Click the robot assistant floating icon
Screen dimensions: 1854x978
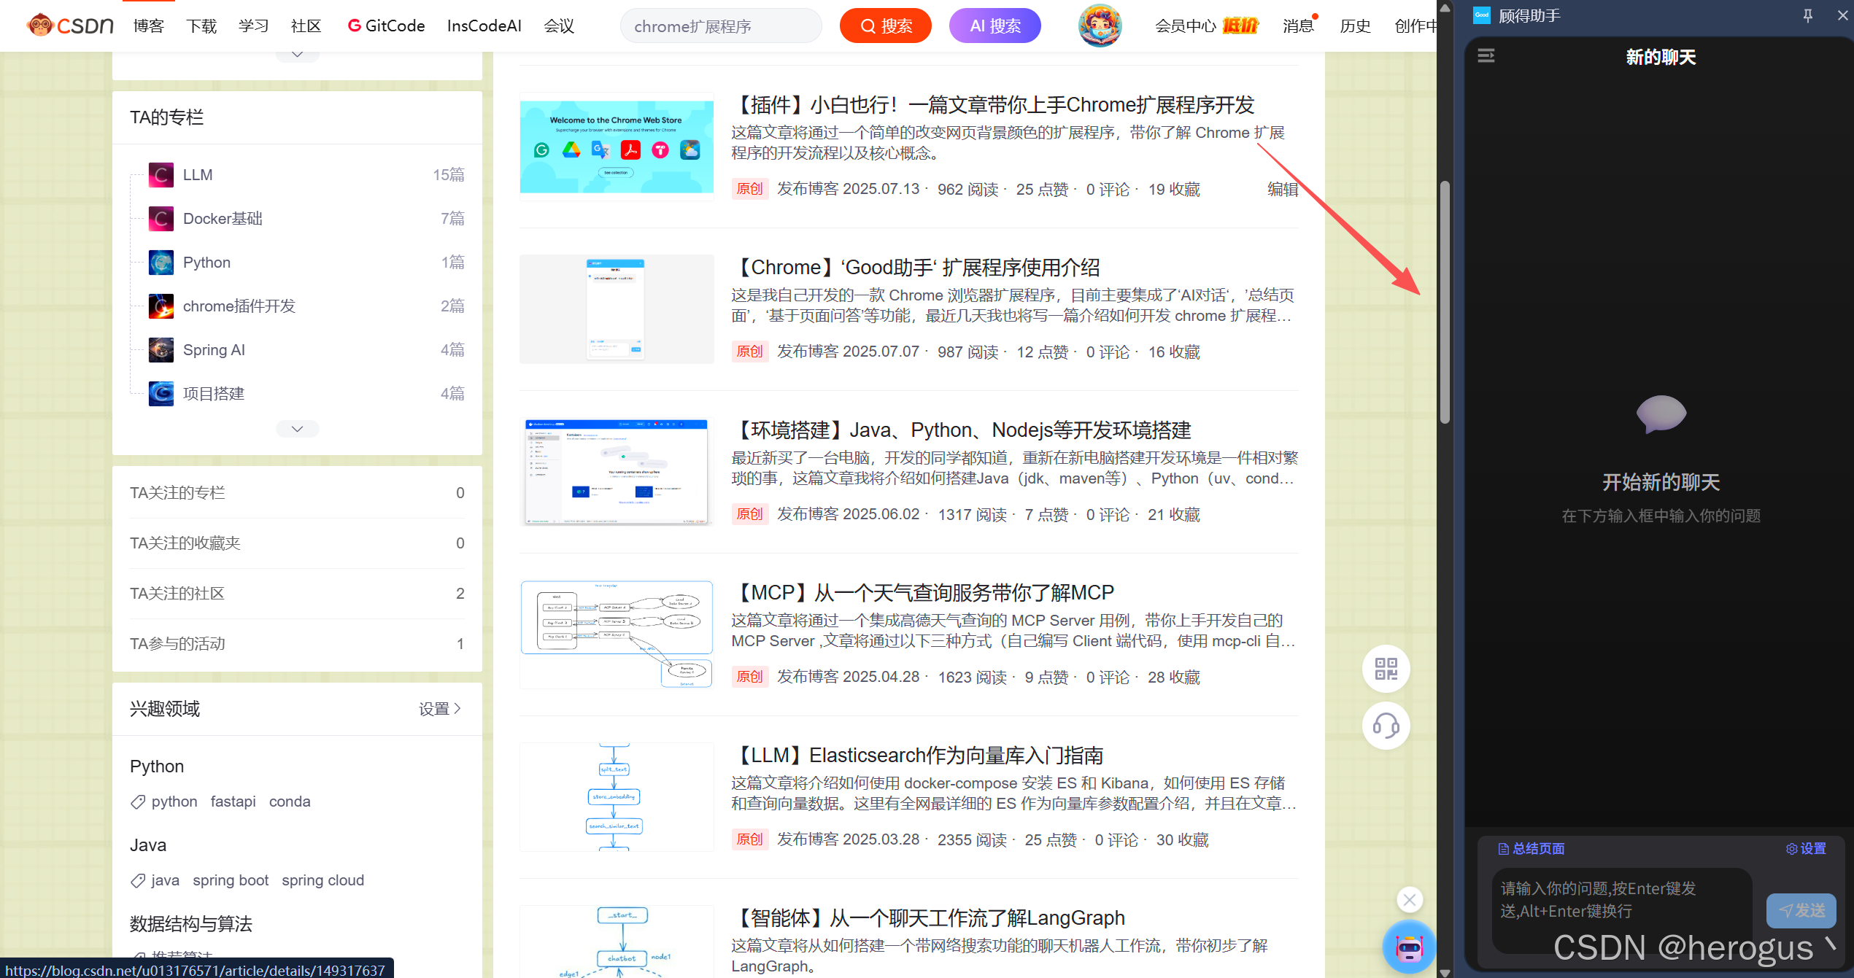1409,947
